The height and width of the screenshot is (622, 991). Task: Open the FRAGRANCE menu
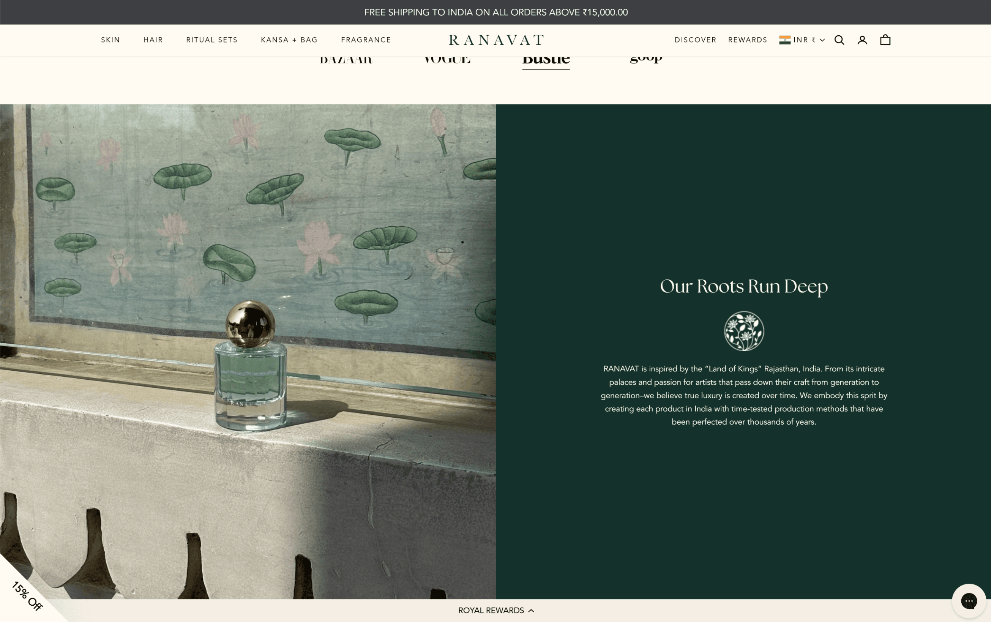(x=366, y=40)
